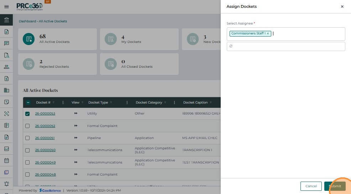The width and height of the screenshot is (351, 194).
Task: Open the hamburger menu at top left
Action: pyautogui.click(x=6, y=7)
